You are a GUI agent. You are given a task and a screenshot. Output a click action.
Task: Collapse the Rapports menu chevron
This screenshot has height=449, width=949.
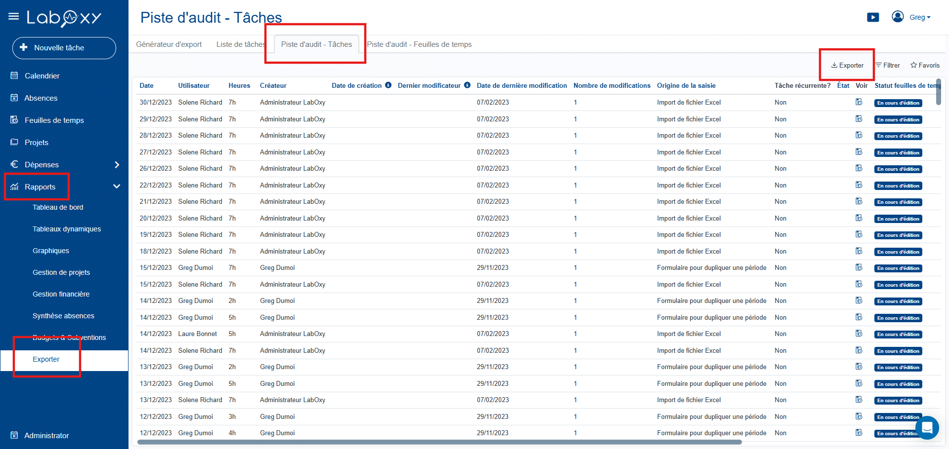117,187
